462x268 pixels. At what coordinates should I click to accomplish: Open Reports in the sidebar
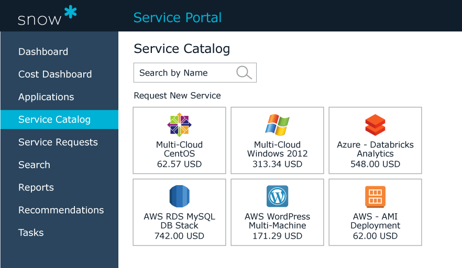36,187
